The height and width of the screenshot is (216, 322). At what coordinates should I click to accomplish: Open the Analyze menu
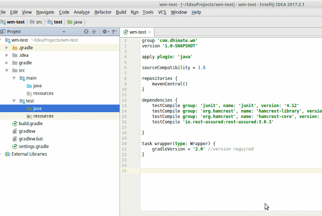[x=82, y=12]
